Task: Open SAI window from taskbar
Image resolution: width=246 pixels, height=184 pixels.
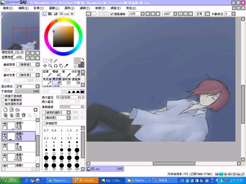Action: 112,180
